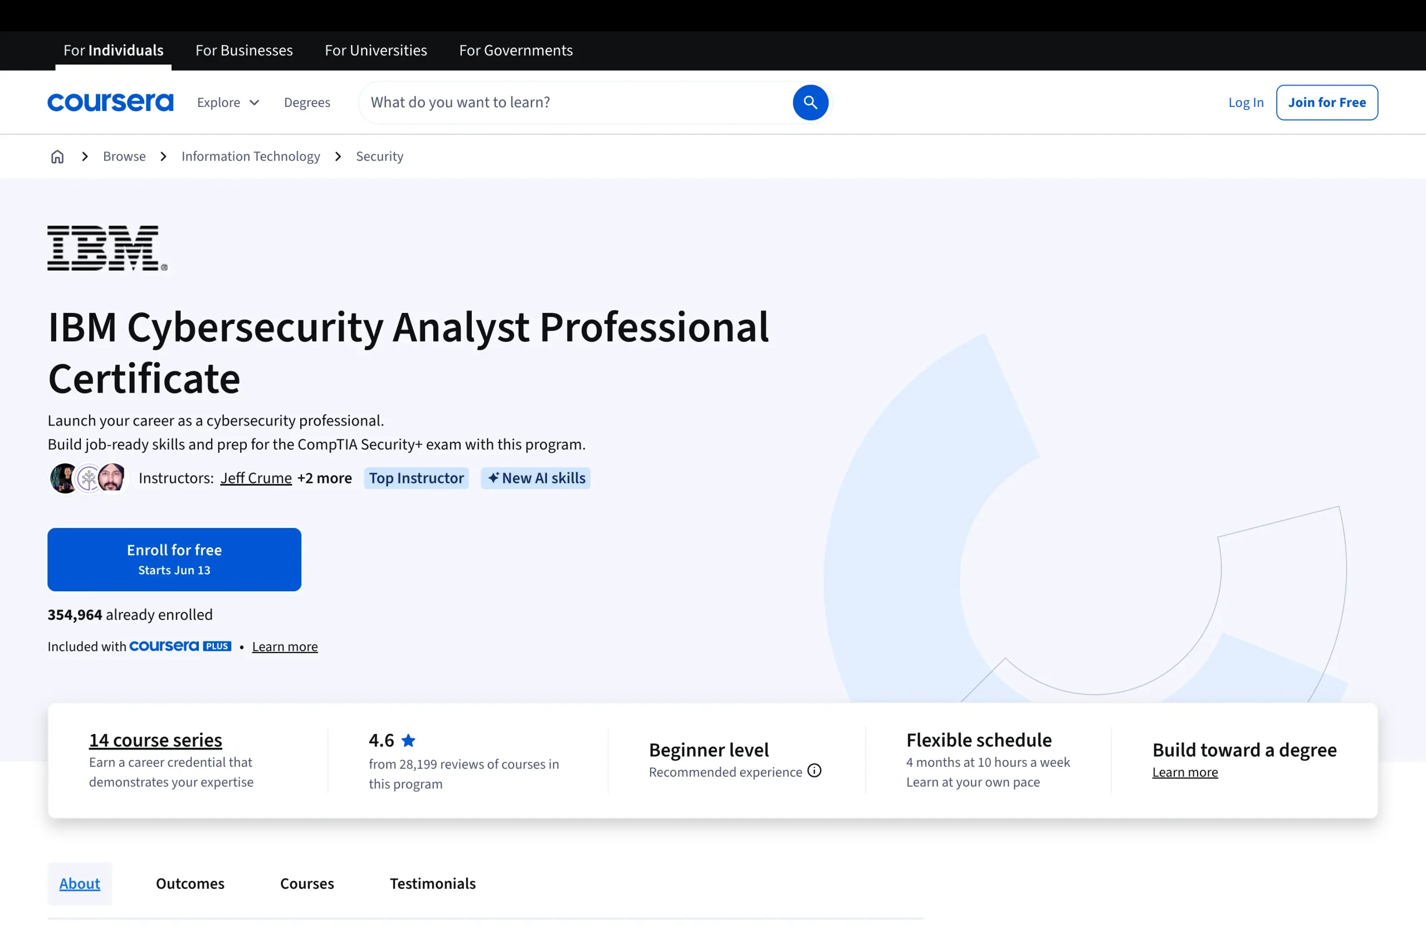Click the 4 months at 10 hours a week text
The height and width of the screenshot is (926, 1426).
tap(988, 762)
